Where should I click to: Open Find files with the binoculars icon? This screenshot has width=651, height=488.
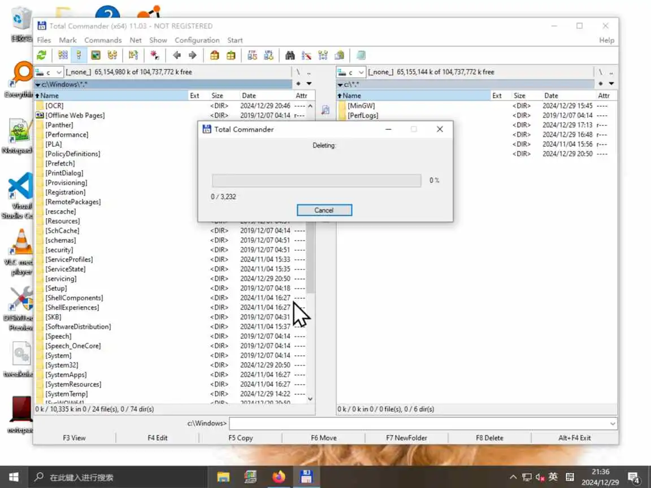point(290,55)
